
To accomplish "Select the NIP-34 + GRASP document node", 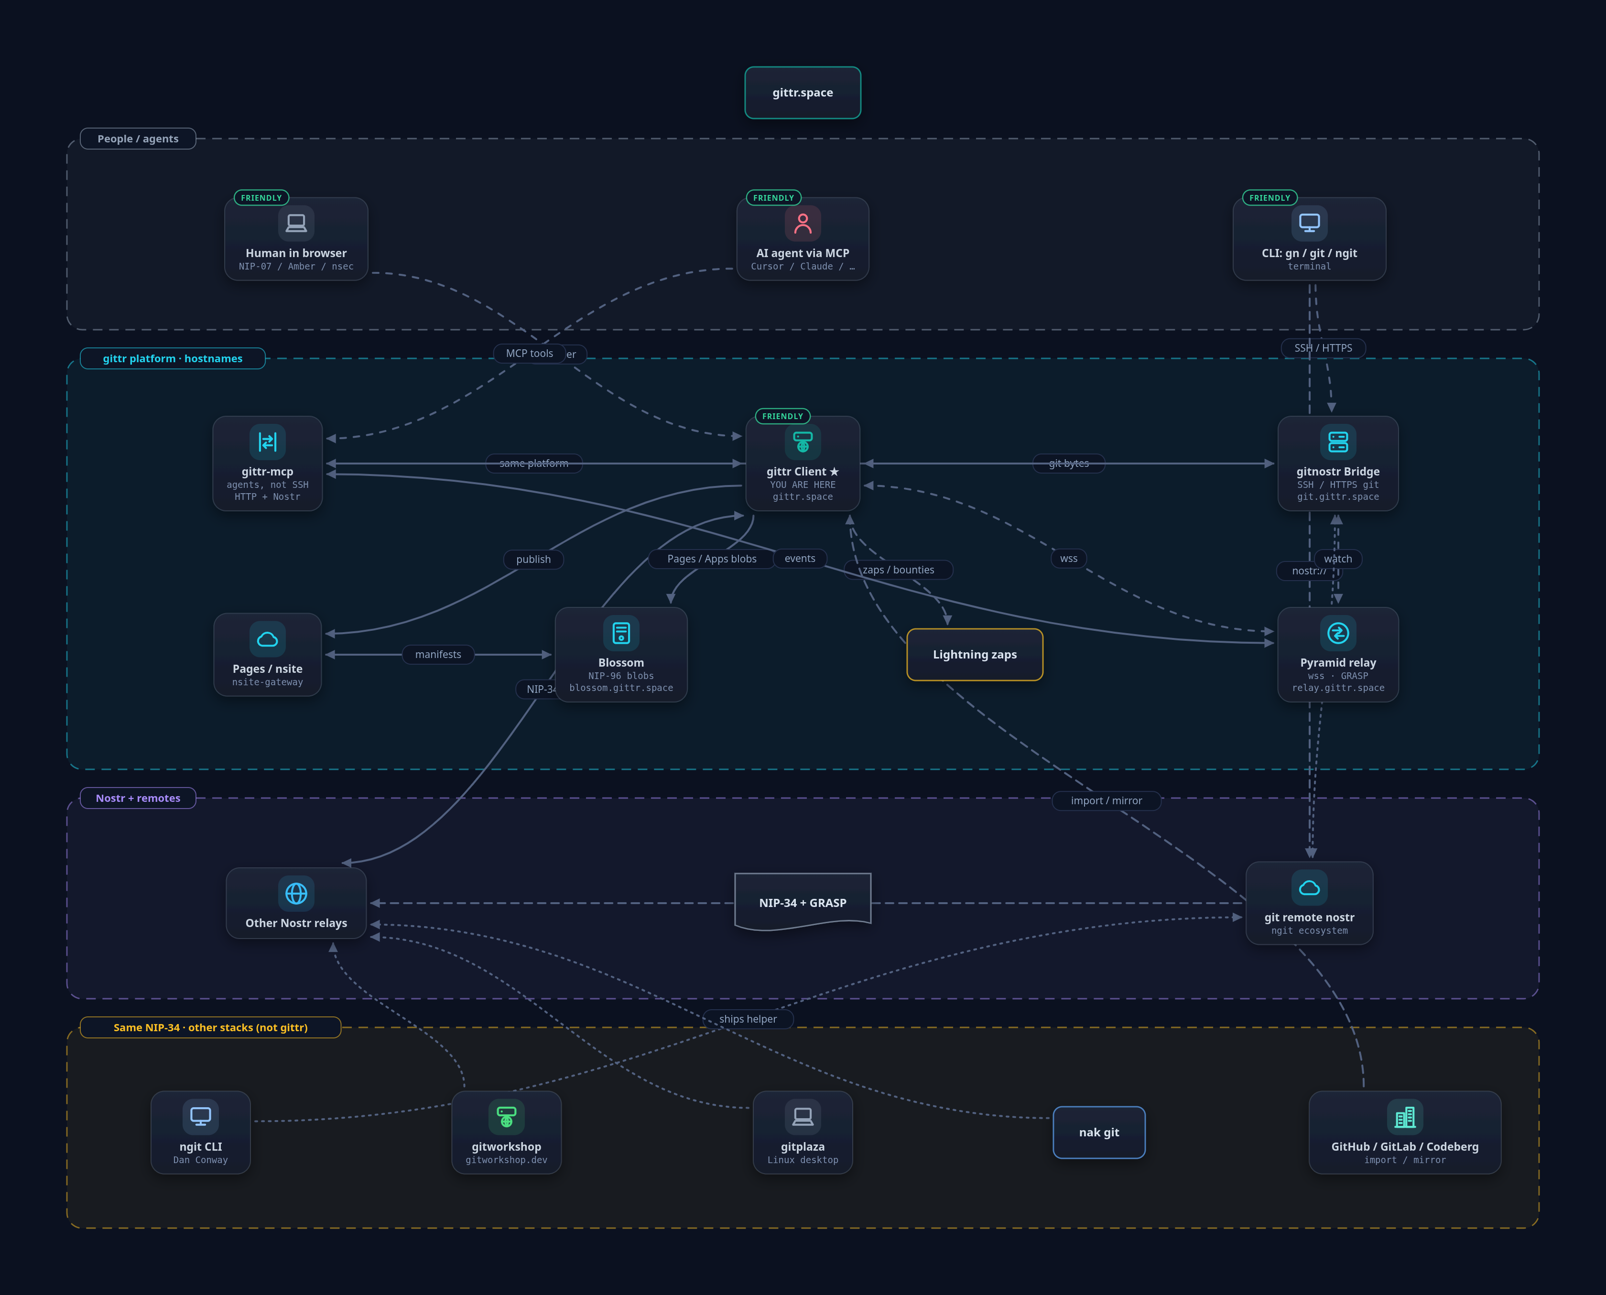I will tap(803, 902).
